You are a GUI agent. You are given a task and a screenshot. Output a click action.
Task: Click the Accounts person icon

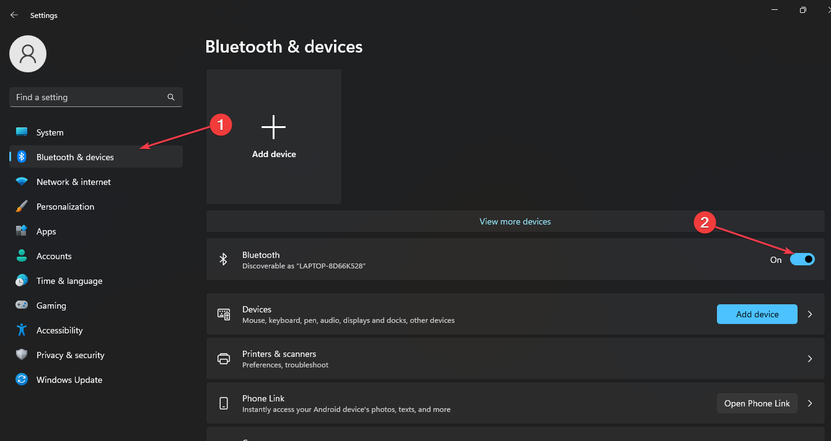point(22,256)
